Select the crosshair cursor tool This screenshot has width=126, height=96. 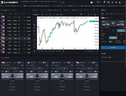coord(34,19)
